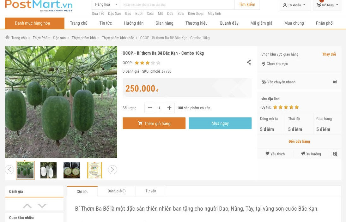Click the heart Yêu thích icon

click(x=267, y=154)
